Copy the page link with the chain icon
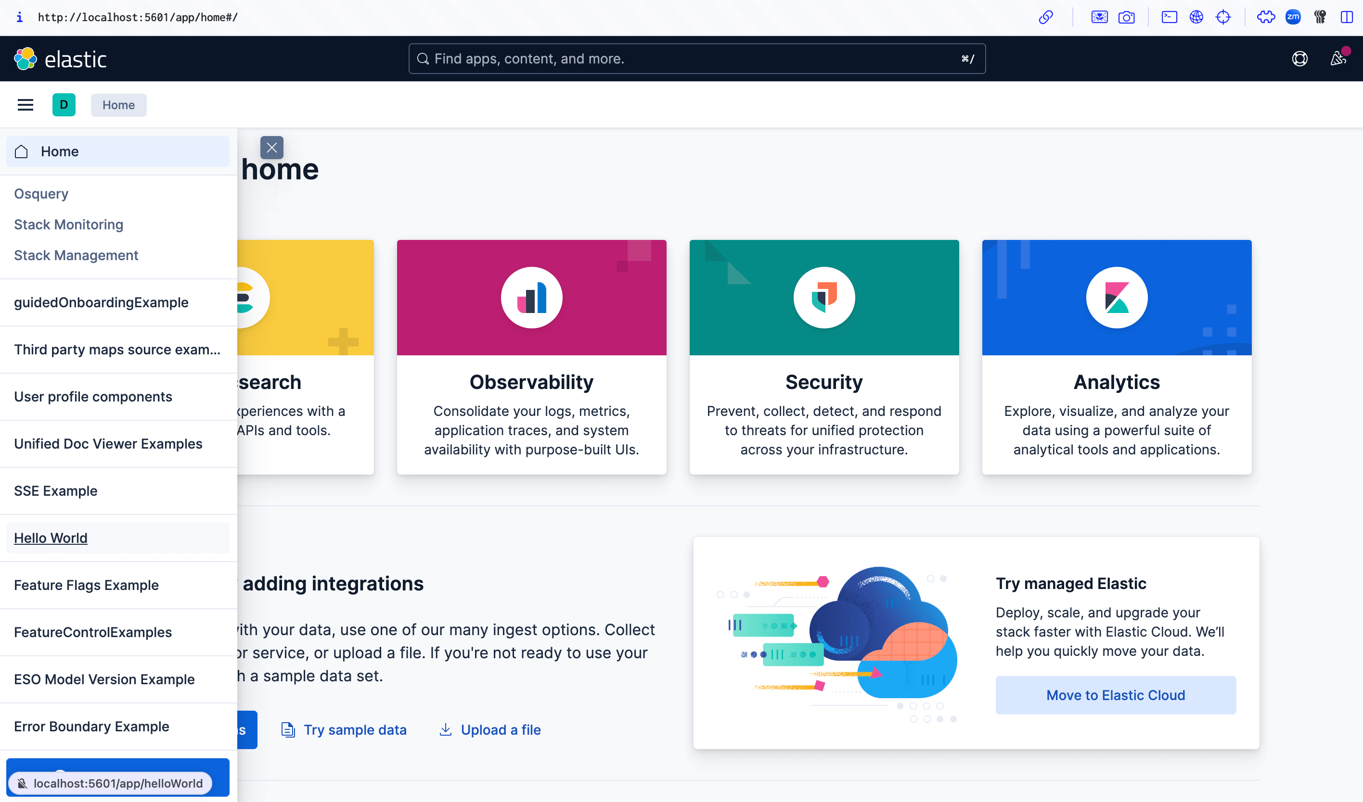 1046,17
